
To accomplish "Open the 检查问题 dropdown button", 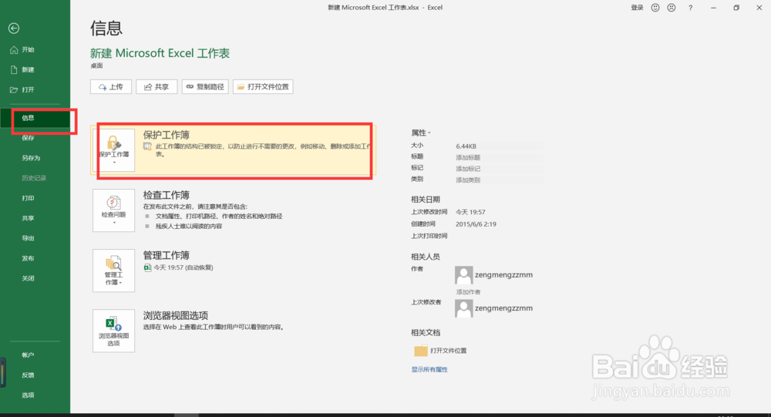I will pos(113,210).
